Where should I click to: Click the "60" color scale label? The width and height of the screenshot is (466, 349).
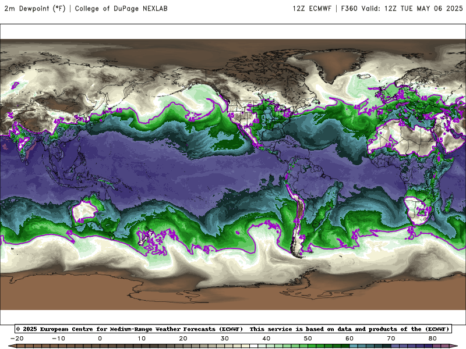349,339
